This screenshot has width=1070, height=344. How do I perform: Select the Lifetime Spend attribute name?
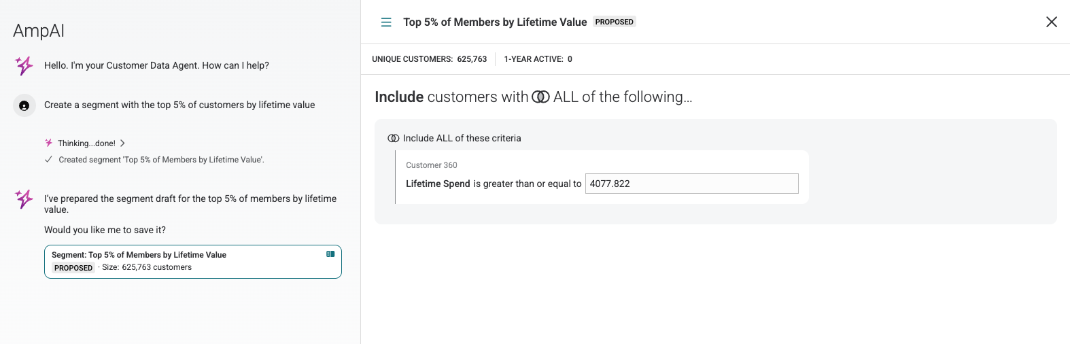click(438, 184)
